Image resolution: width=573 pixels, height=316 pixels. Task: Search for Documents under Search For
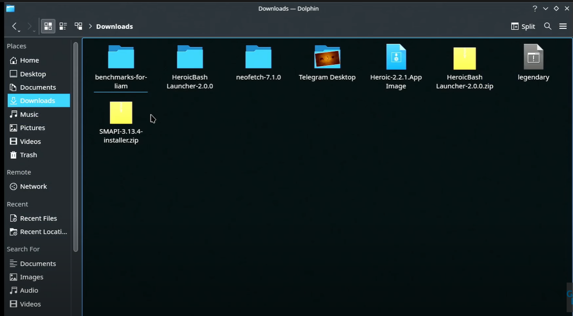39,264
